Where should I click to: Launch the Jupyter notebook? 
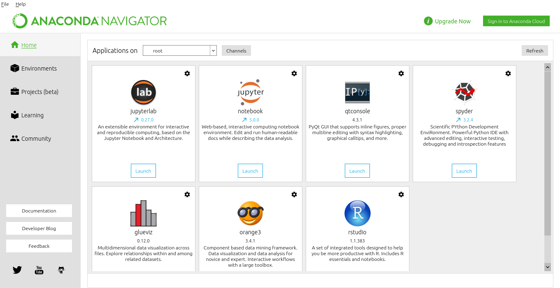point(250,171)
